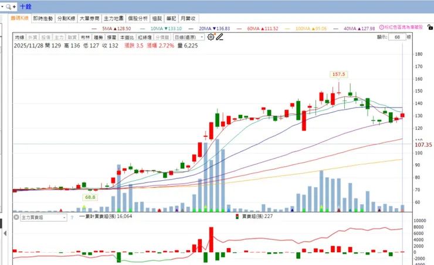Open the 月營收 tab

(188, 19)
